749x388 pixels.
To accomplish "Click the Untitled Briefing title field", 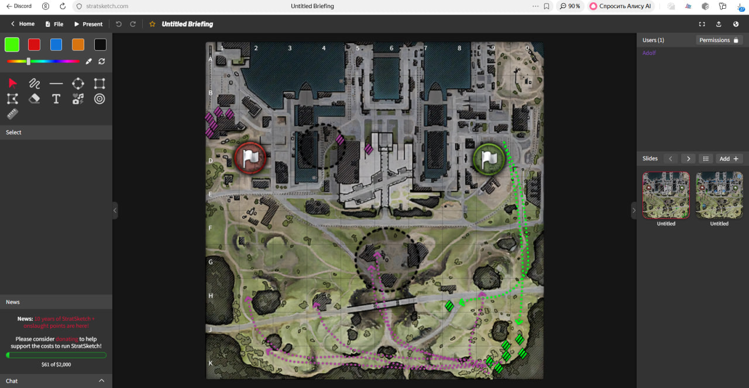I will (x=187, y=24).
